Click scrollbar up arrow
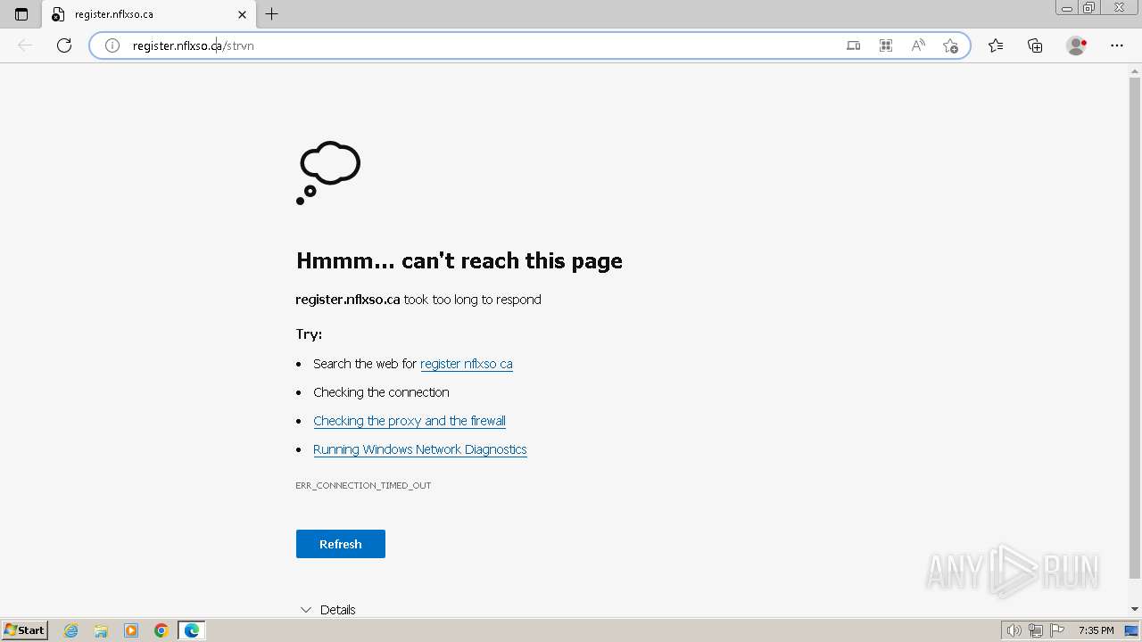The height and width of the screenshot is (642, 1142). (1135, 71)
